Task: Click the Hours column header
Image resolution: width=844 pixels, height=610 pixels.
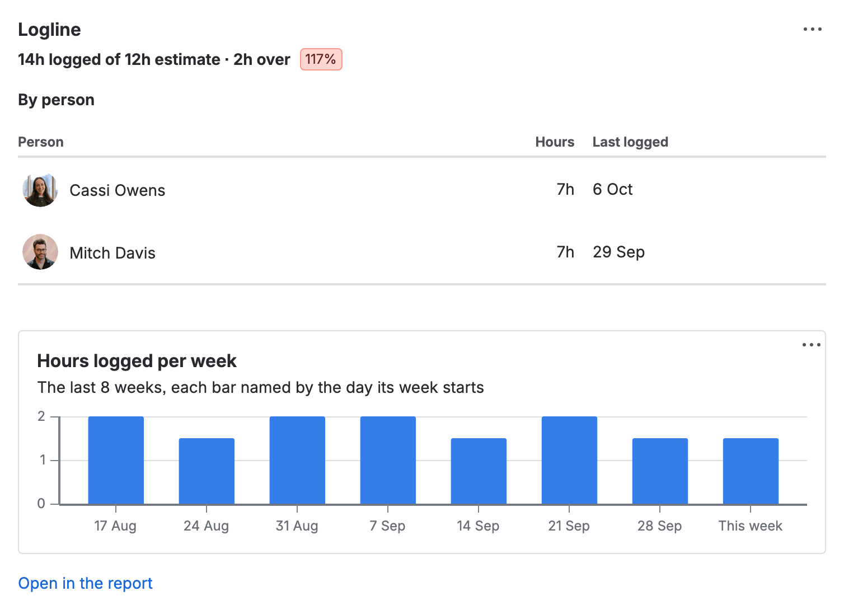Action: click(x=555, y=142)
